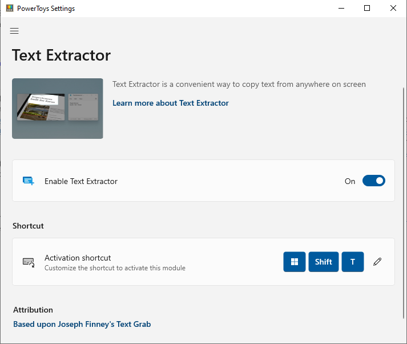Click the Windows key shortcut badge

pyautogui.click(x=295, y=262)
